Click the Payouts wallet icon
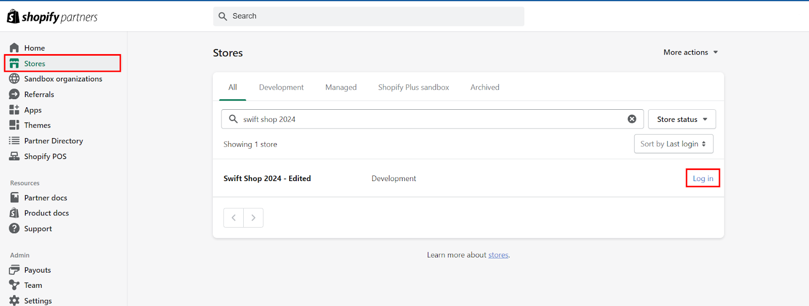809x306 pixels. tap(14, 270)
